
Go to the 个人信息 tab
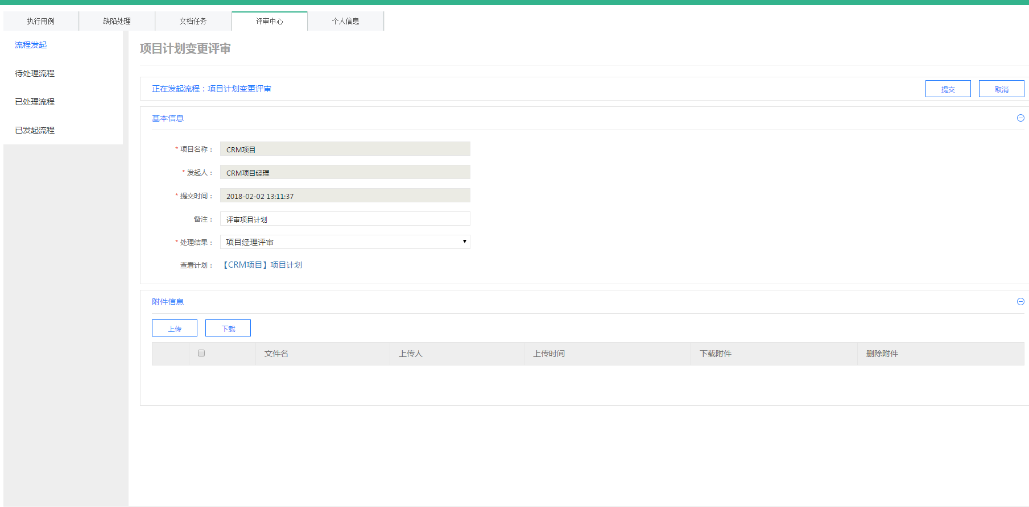[346, 21]
